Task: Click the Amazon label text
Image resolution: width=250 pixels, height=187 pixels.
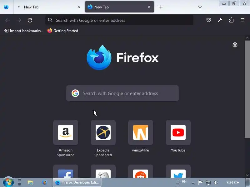Action: click(66, 150)
